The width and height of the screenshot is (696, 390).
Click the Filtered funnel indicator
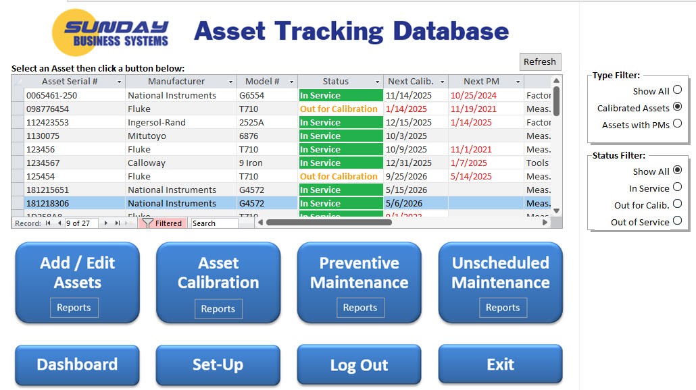[x=162, y=223]
